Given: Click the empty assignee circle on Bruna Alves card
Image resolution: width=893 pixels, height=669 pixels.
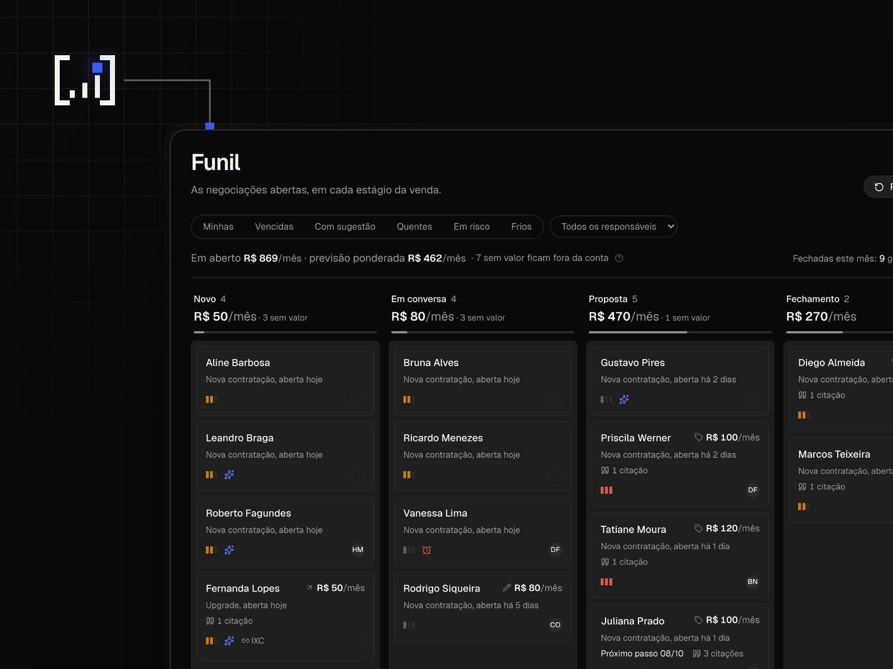Looking at the screenshot, I should pyautogui.click(x=555, y=399).
